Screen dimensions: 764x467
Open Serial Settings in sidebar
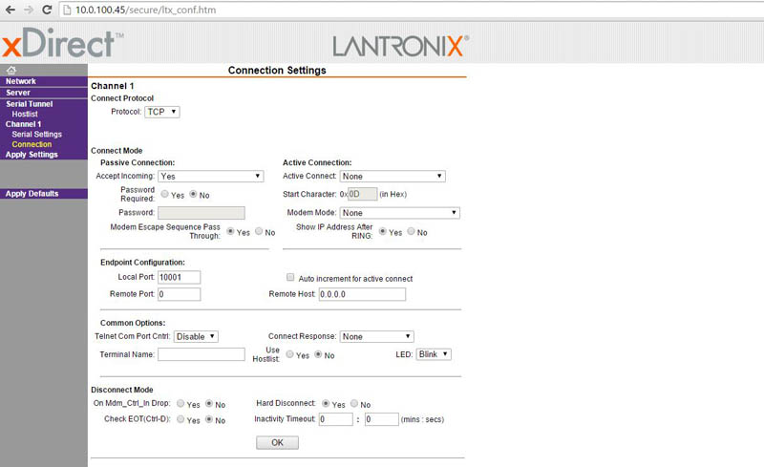coord(36,135)
